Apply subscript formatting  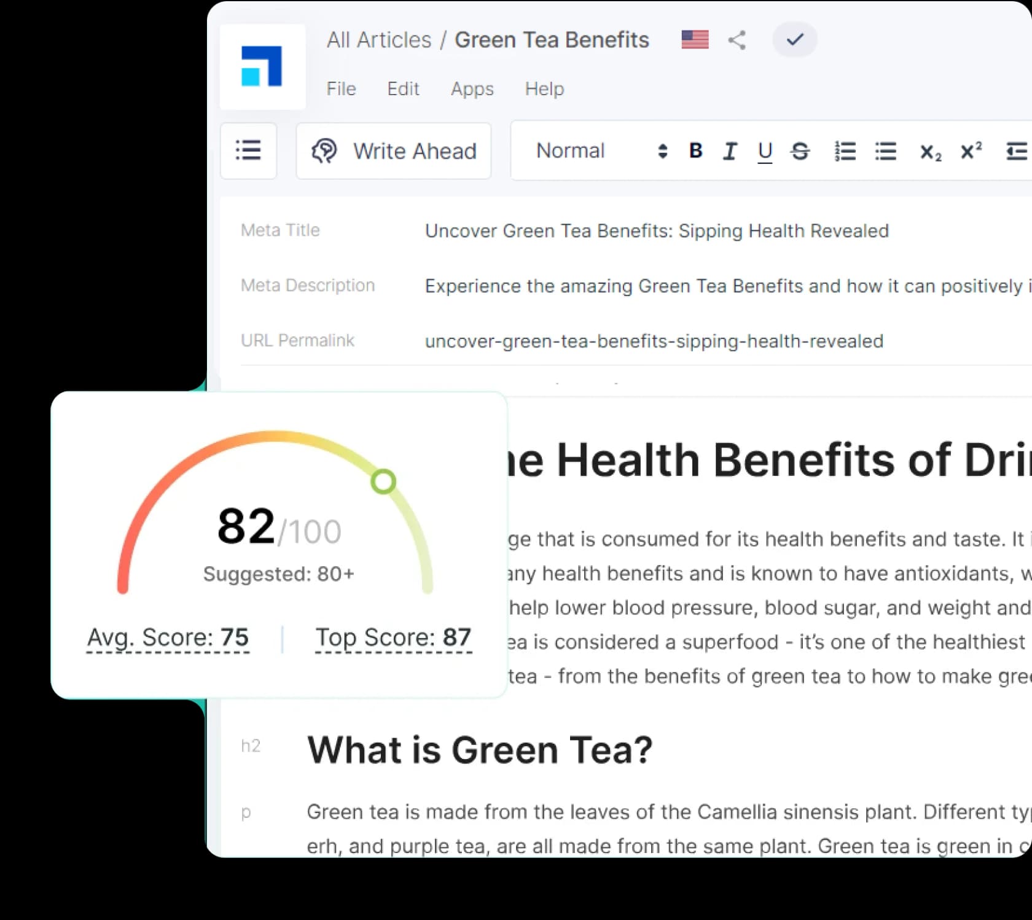[930, 152]
